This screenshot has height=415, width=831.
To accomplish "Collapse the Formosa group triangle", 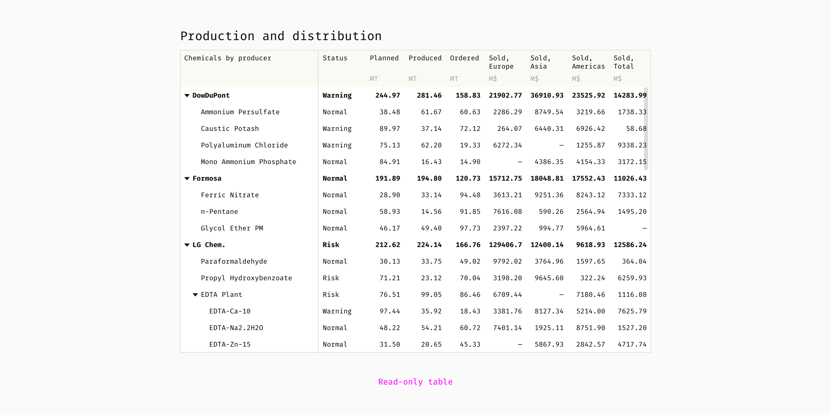I will coord(187,178).
